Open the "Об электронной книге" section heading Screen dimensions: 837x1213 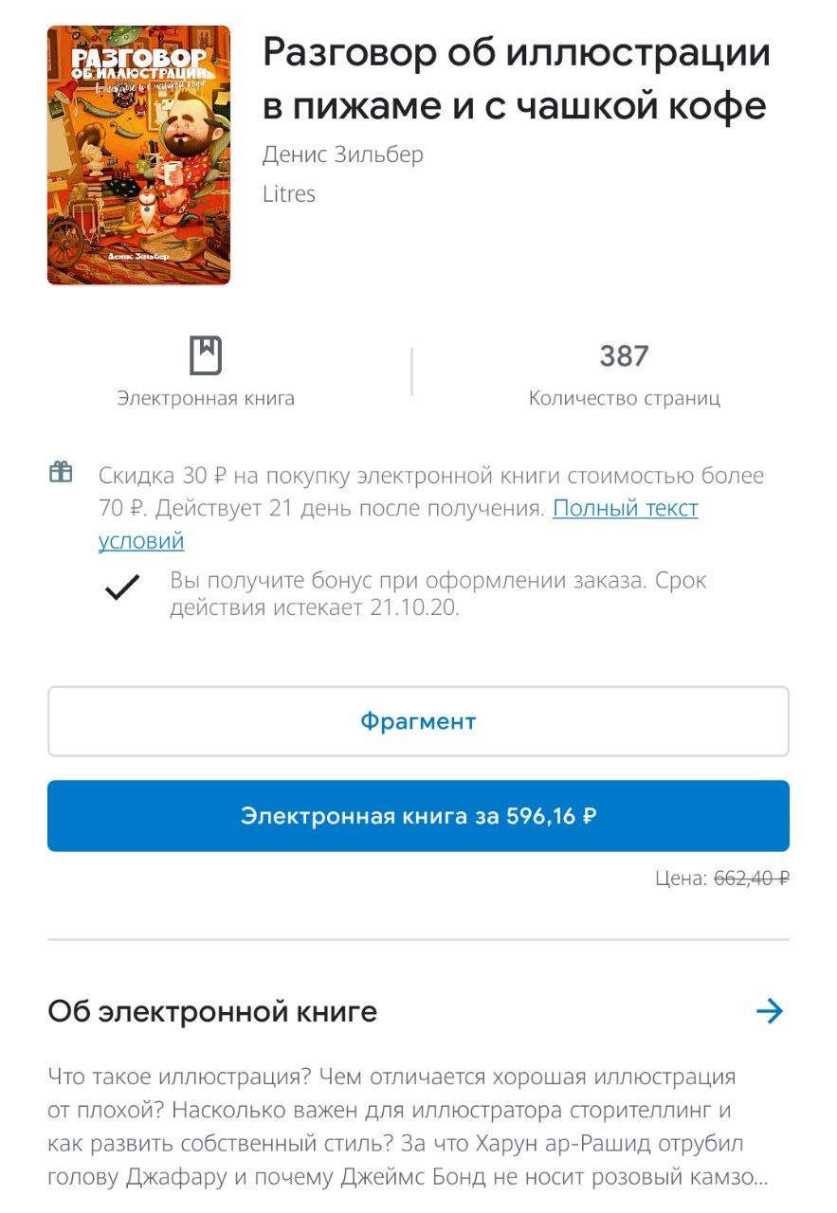point(212,1012)
